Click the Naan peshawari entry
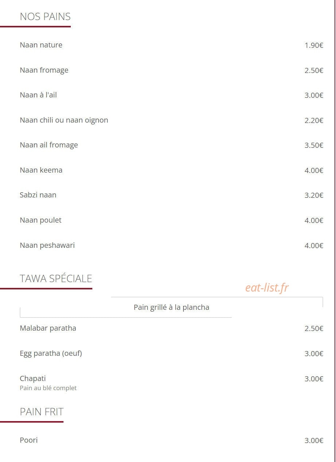The height and width of the screenshot is (462, 336). click(x=47, y=245)
